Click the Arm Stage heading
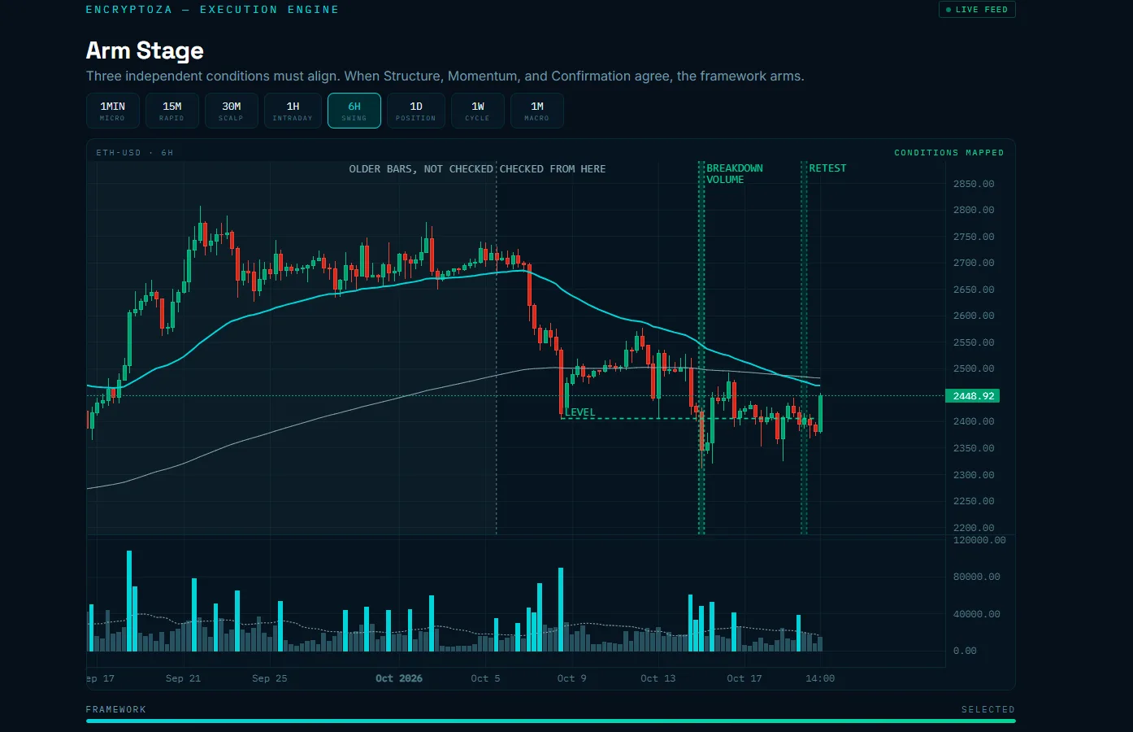This screenshot has width=1133, height=732. [145, 50]
